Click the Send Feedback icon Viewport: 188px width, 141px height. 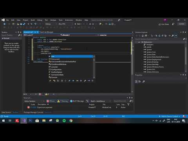[173, 24]
